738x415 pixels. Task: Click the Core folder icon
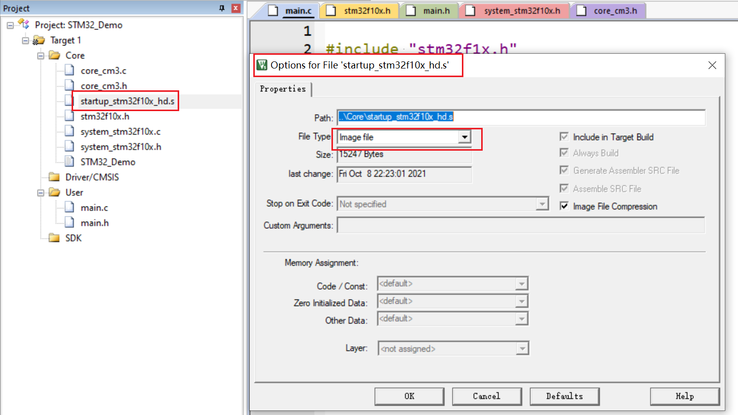click(x=54, y=55)
